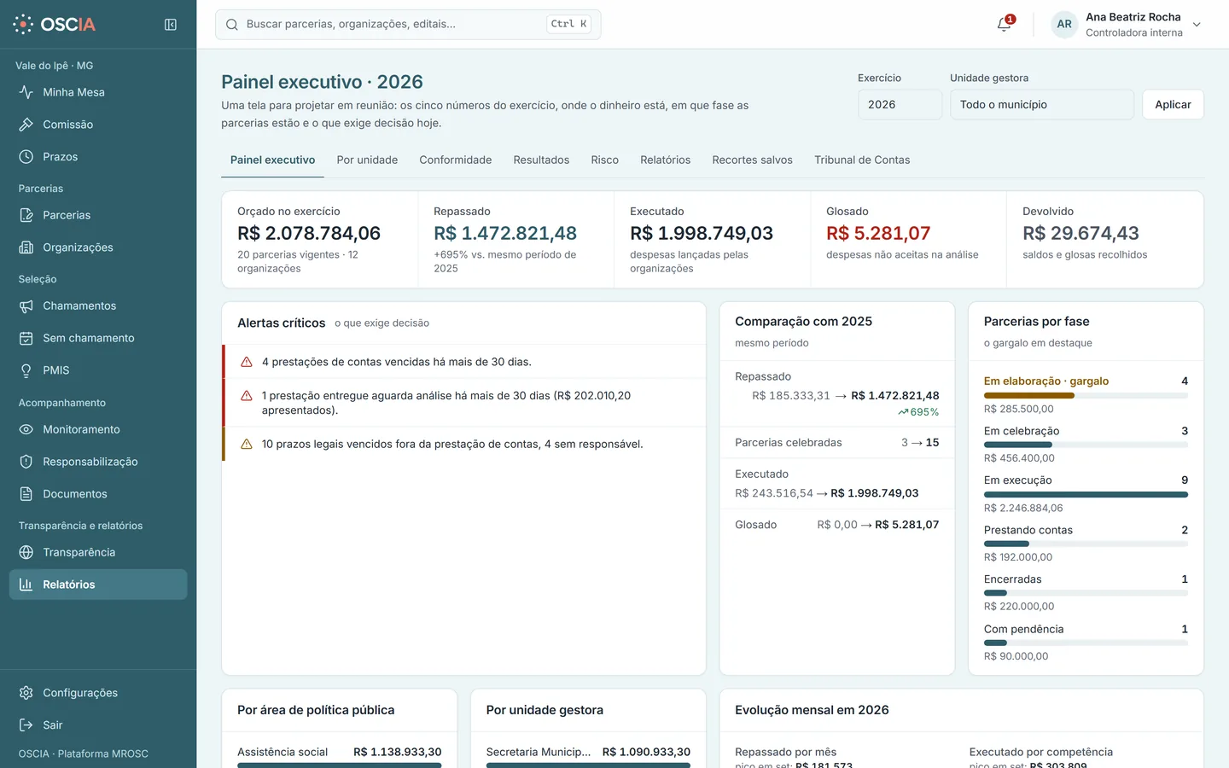Open Sem chamamento in the sidebar
1229x768 pixels.
click(x=98, y=338)
